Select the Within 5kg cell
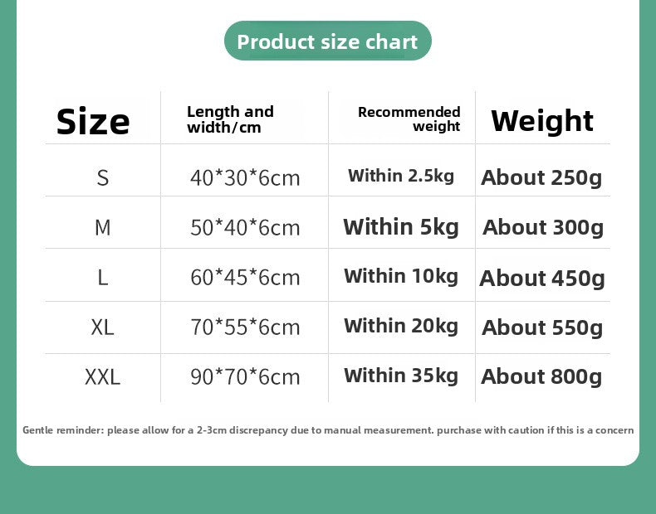The height and width of the screenshot is (514, 656). pyautogui.click(x=401, y=226)
